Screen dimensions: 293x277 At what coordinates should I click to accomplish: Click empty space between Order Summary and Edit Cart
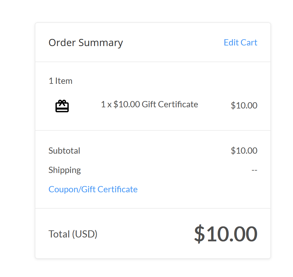click(x=173, y=43)
